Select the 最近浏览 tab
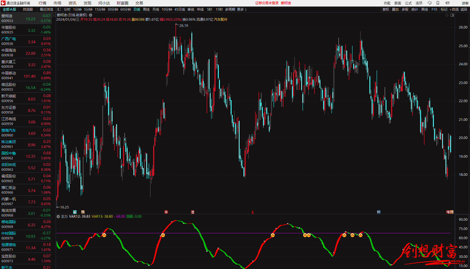Screen dimensions: 470x269 pyautogui.click(x=46, y=9)
